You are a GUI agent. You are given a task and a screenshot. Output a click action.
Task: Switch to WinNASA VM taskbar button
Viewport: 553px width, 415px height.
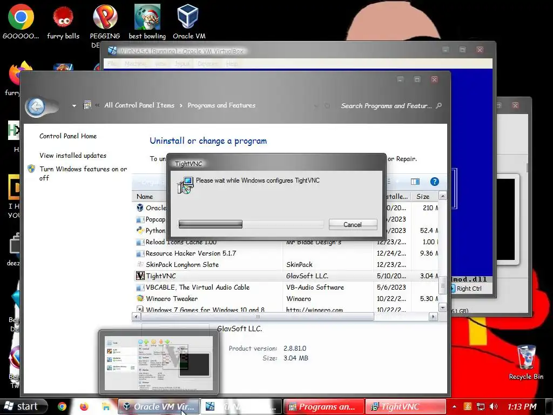(x=241, y=406)
